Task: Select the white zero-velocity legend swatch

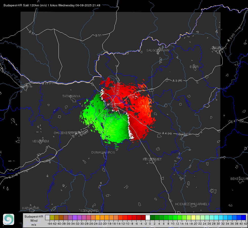Action: click(x=148, y=217)
